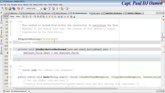165x93 pixels.
Task: Collapse the editor-fold at line 337
Action: [x=11, y=84]
